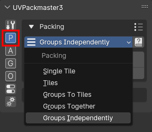
Task: Open the G groups sidebar tab
Action: click(11, 63)
